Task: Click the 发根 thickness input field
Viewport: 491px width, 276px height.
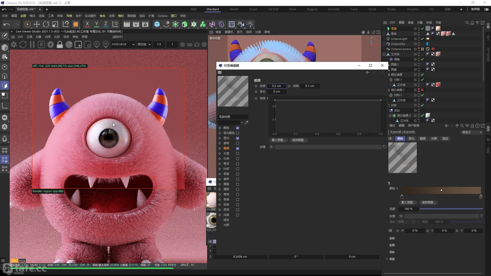Action: point(276,86)
